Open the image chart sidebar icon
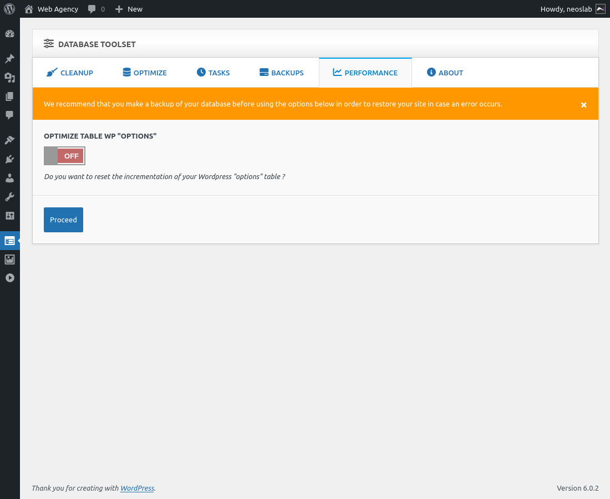 10,259
